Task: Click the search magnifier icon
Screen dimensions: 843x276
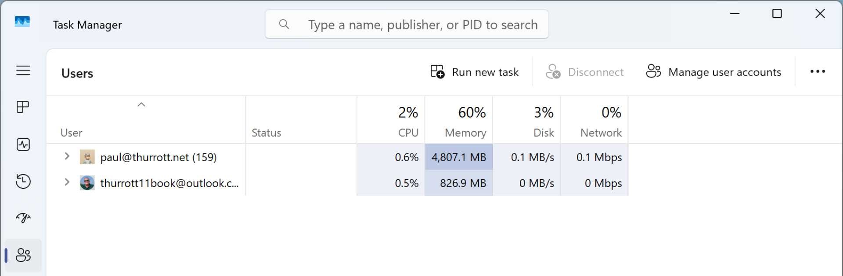Action: tap(284, 25)
